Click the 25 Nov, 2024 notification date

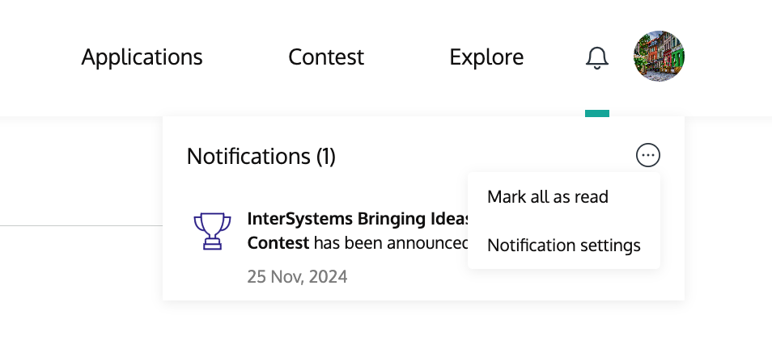click(297, 277)
